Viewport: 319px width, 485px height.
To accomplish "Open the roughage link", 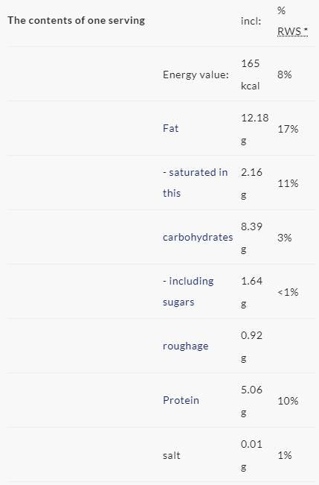I will click(x=185, y=346).
